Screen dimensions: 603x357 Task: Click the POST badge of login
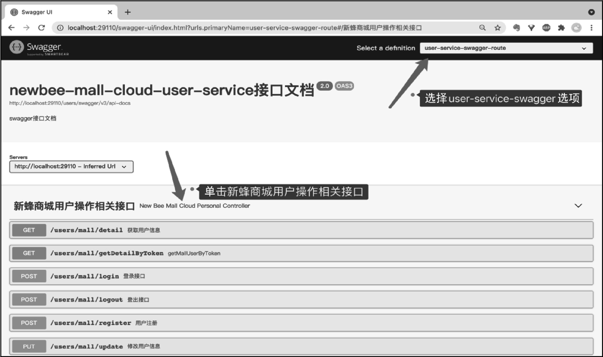[29, 276]
